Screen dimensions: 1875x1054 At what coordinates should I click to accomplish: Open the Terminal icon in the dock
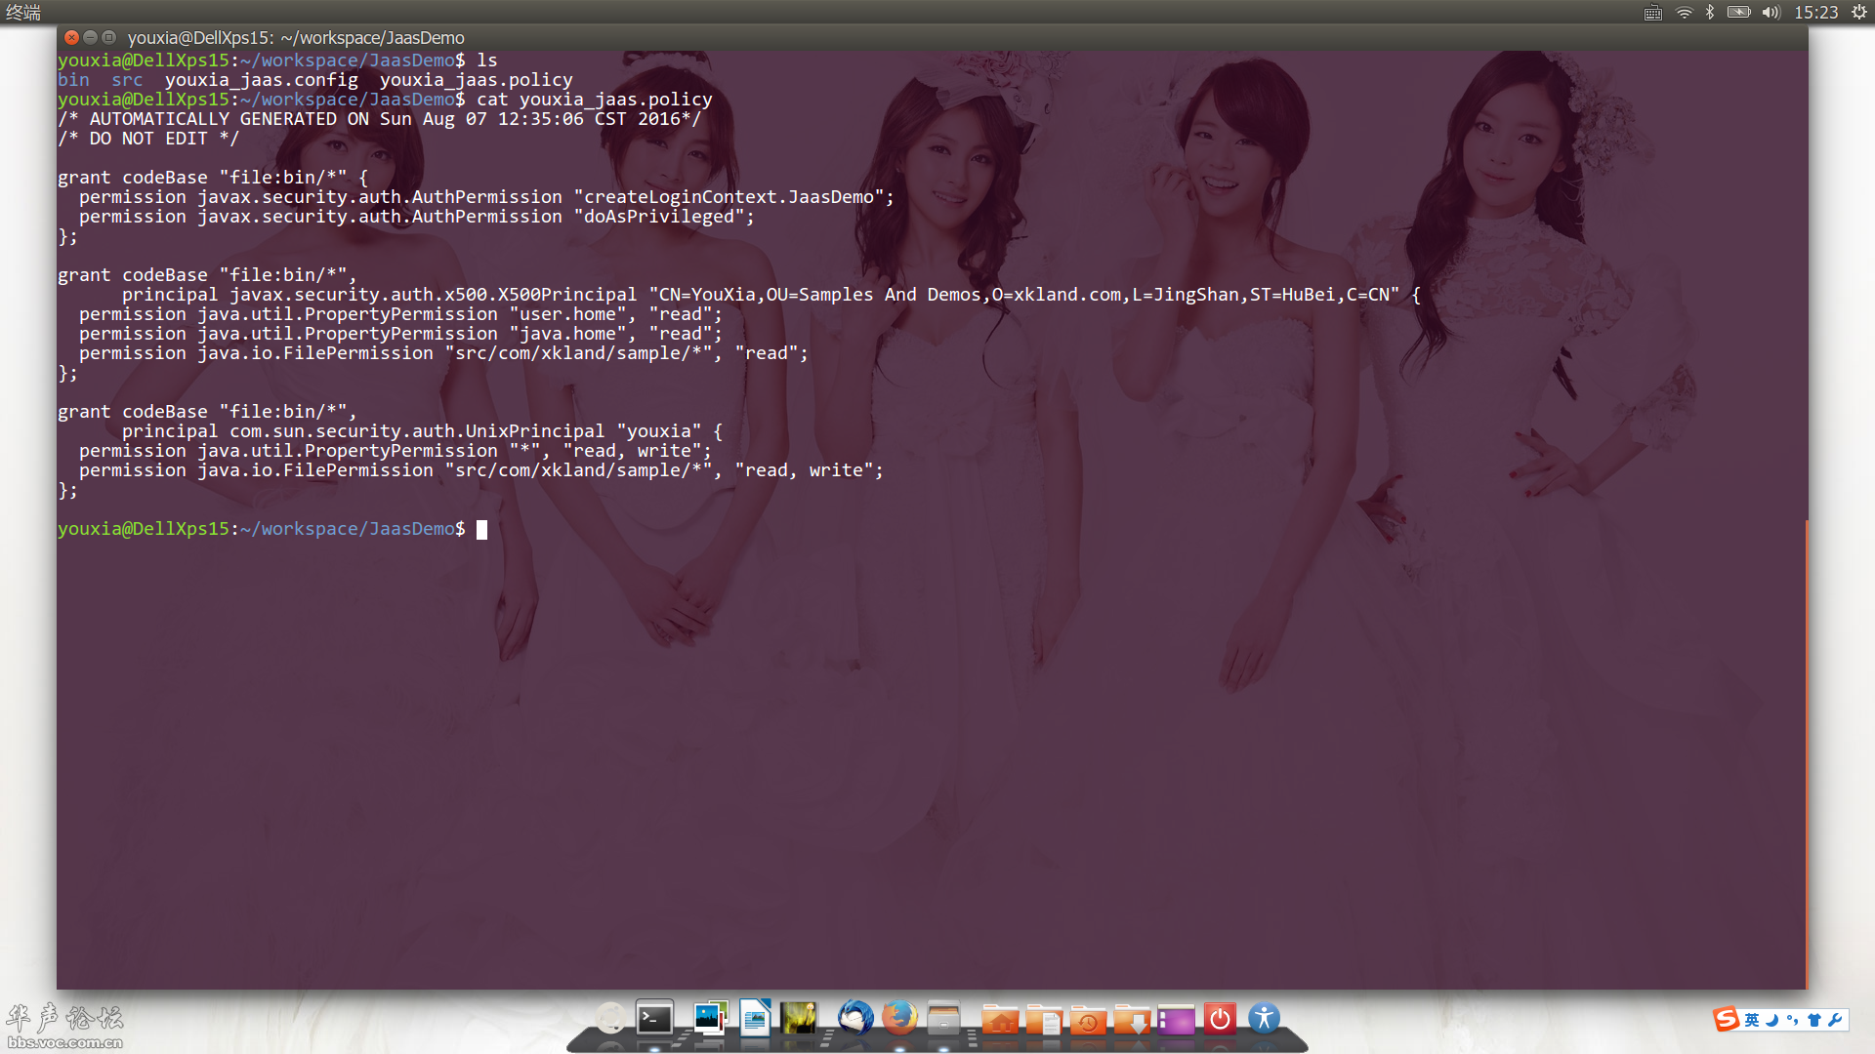click(x=654, y=1020)
